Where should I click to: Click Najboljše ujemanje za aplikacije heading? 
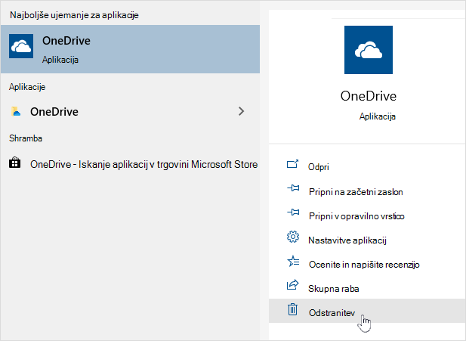pyautogui.click(x=74, y=15)
